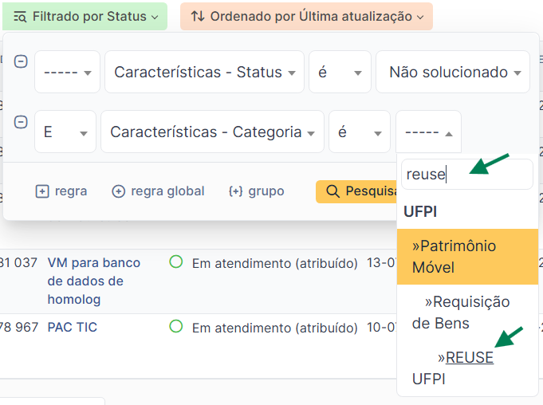The height and width of the screenshot is (405, 543).
Task: Click status circle for VM para banco ticket
Action: coord(176,262)
